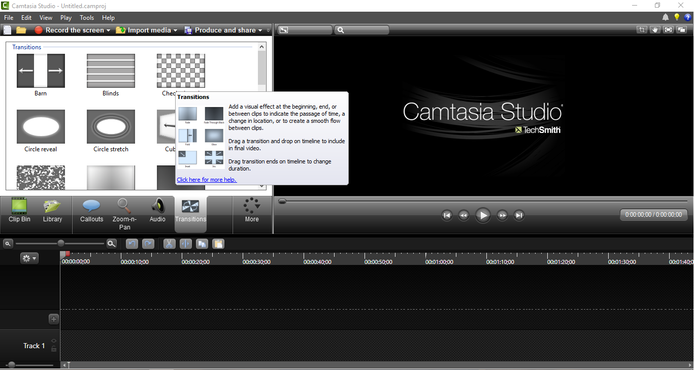This screenshot has height=370, width=694.
Task: Open the tips light bulb icon
Action: pyautogui.click(x=677, y=18)
